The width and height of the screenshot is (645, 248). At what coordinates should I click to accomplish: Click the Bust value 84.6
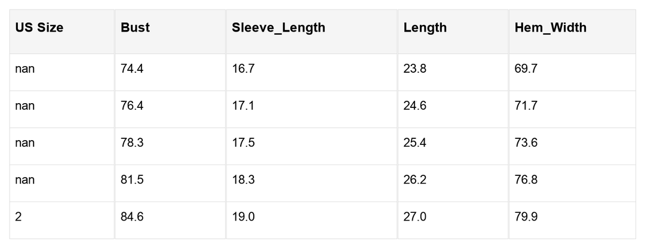point(132,217)
